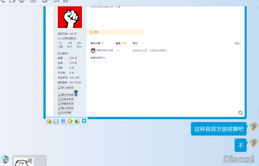
Task: Click the 明星会员奖 badge
Action: [66, 104]
